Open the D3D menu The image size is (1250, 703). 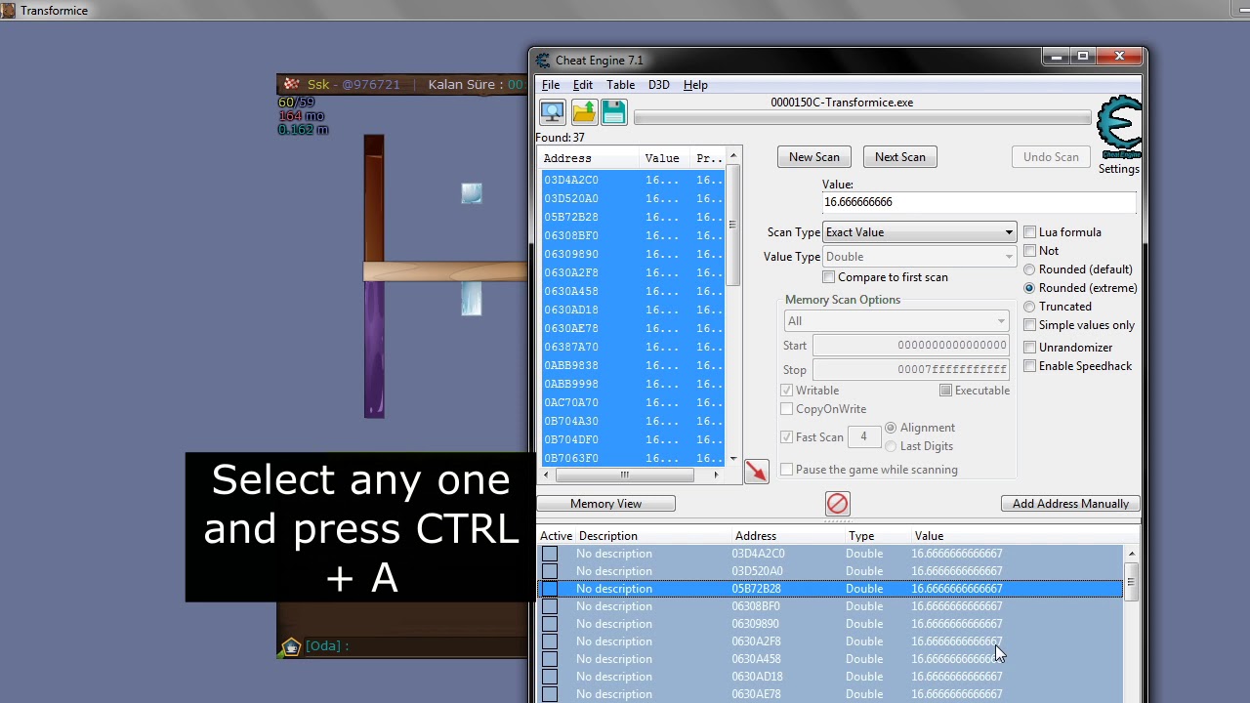[x=659, y=85]
